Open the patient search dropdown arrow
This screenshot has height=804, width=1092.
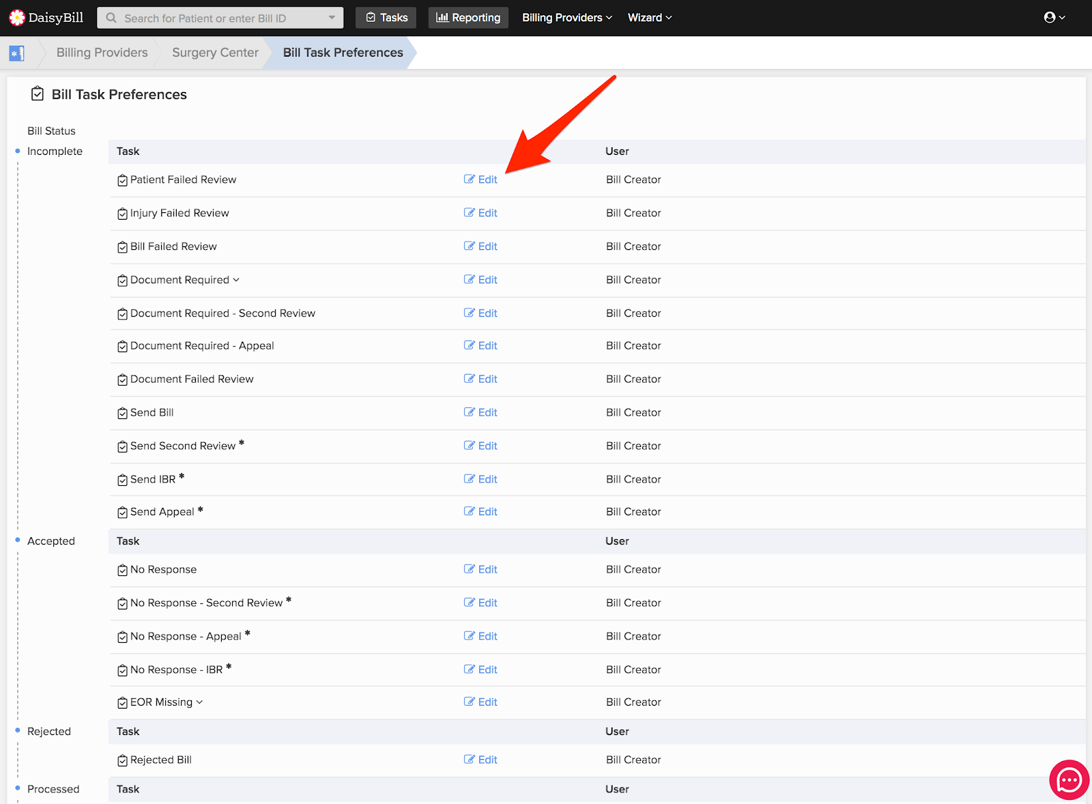[x=332, y=18]
